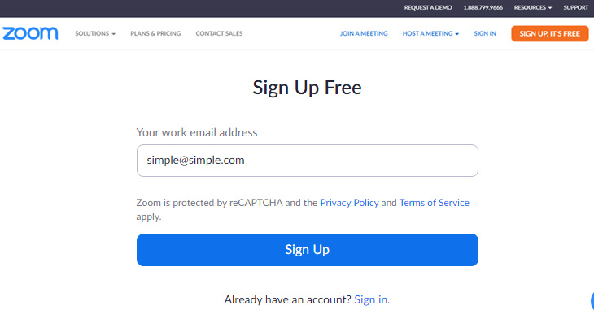Click the blue Sign Up button
The image size is (594, 327).
[307, 250]
